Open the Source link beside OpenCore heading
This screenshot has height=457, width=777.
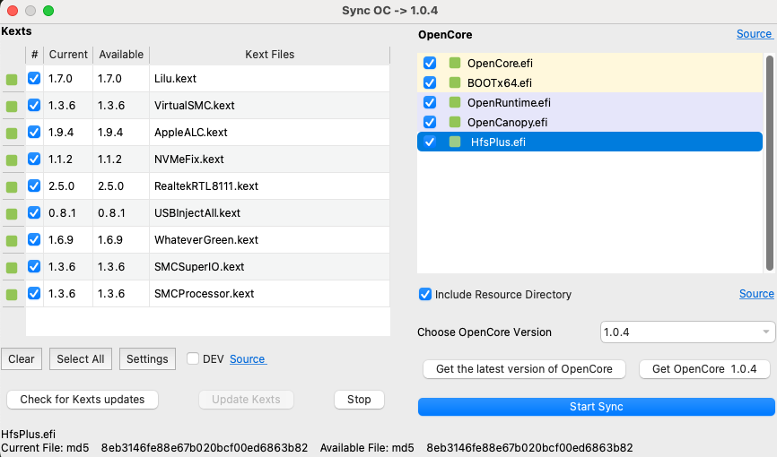(x=754, y=34)
